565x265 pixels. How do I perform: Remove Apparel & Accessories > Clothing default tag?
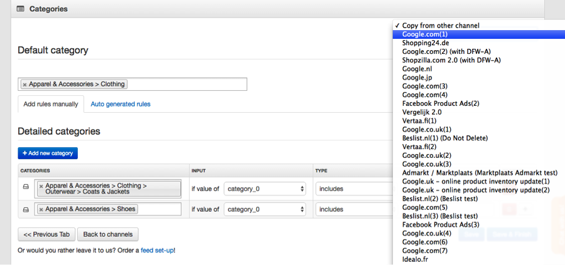point(24,85)
